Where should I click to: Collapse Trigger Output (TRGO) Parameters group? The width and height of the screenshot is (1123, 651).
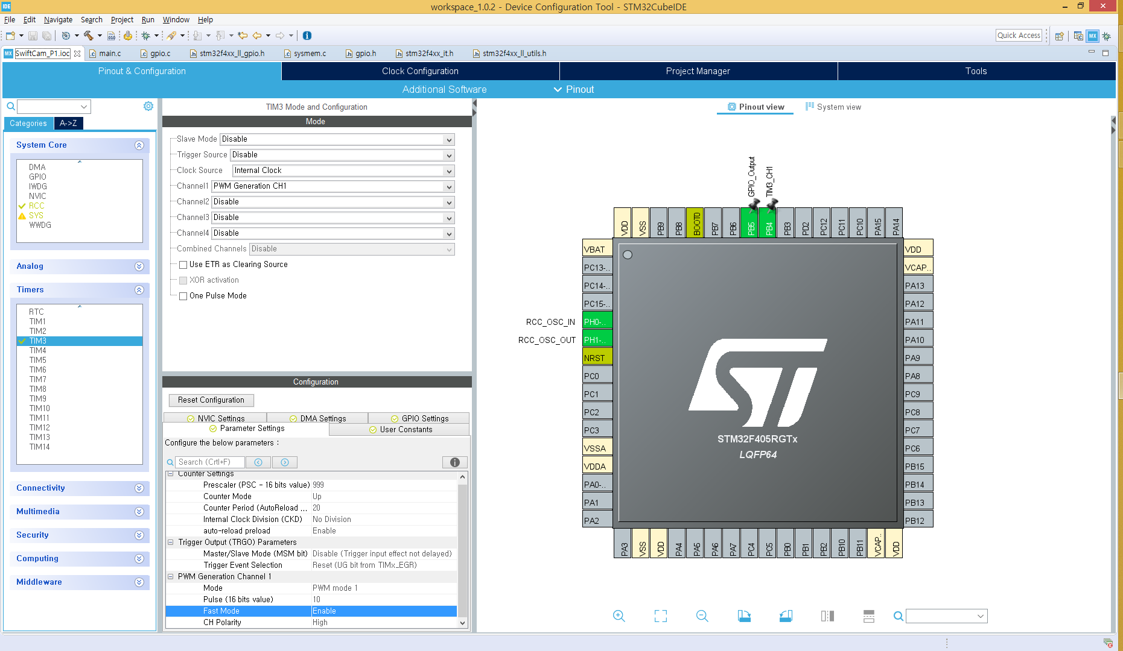point(171,542)
